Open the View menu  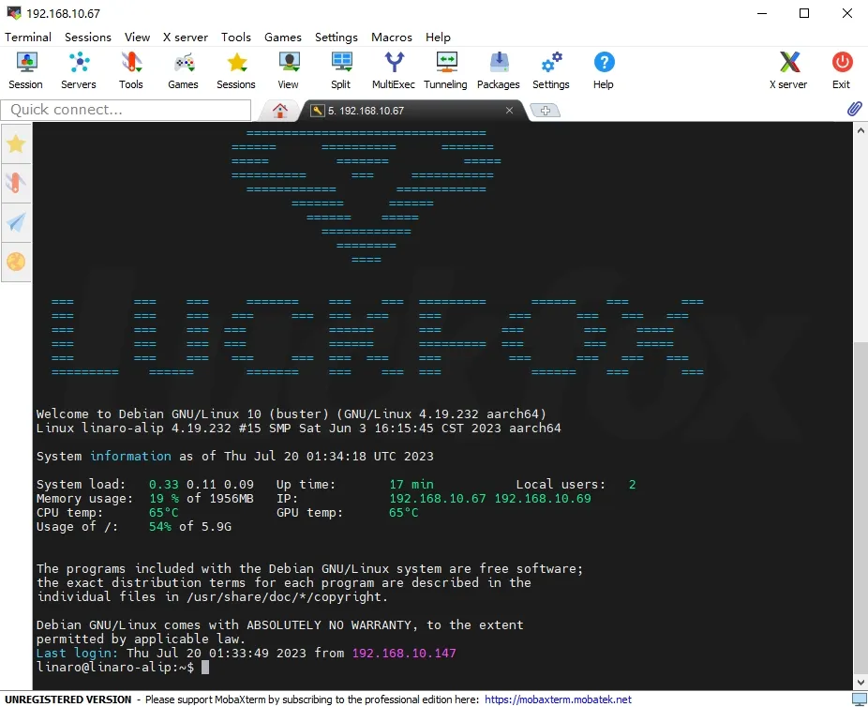click(137, 38)
